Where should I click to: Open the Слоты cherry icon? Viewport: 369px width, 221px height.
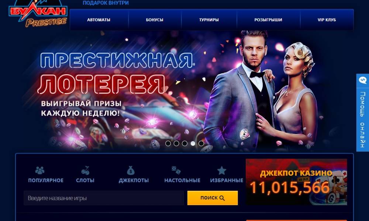(85, 171)
